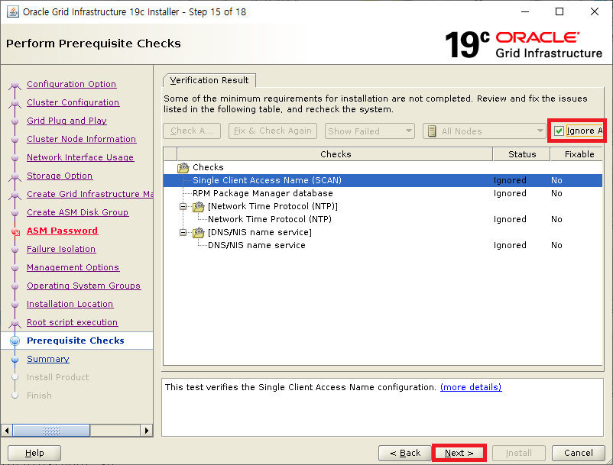Go to Summary step
613x465 pixels.
[48, 359]
